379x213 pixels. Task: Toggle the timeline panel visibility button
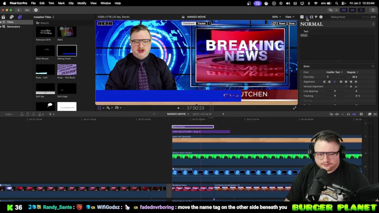tap(352, 10)
